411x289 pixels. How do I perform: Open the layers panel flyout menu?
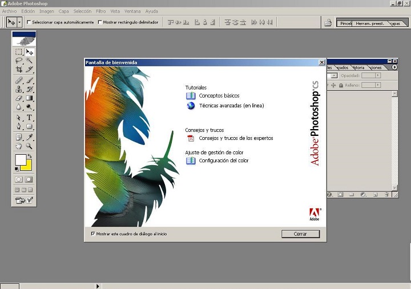coord(394,67)
